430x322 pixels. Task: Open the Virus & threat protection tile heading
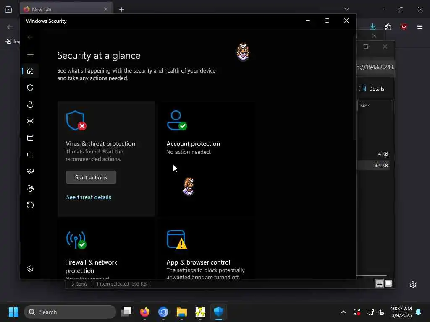coord(100,144)
